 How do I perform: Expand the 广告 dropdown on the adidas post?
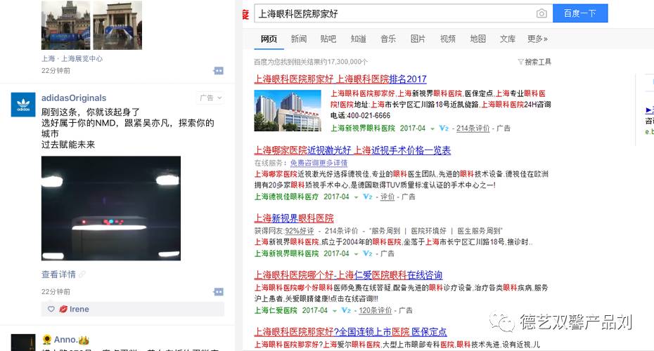pos(211,98)
